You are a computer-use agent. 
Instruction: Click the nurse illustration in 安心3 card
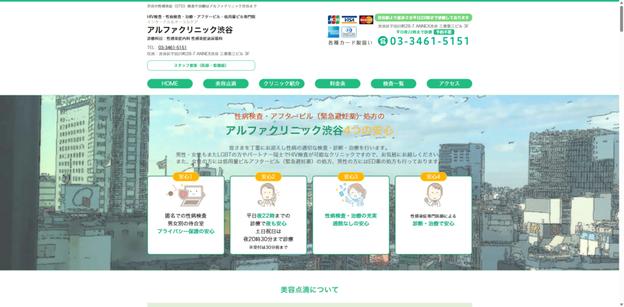[350, 195]
